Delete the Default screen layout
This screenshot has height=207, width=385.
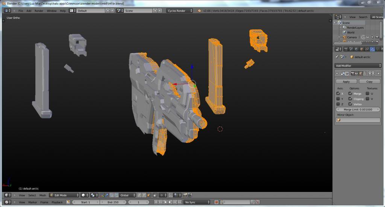pyautogui.click(x=112, y=11)
